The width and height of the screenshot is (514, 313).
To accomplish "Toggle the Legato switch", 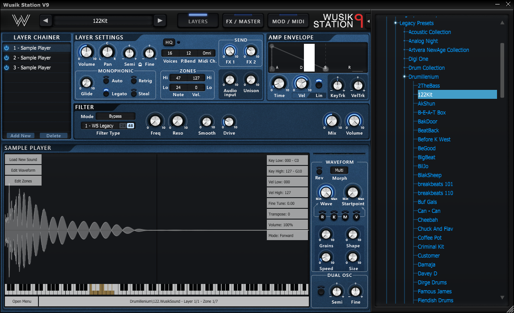I will [x=106, y=93].
